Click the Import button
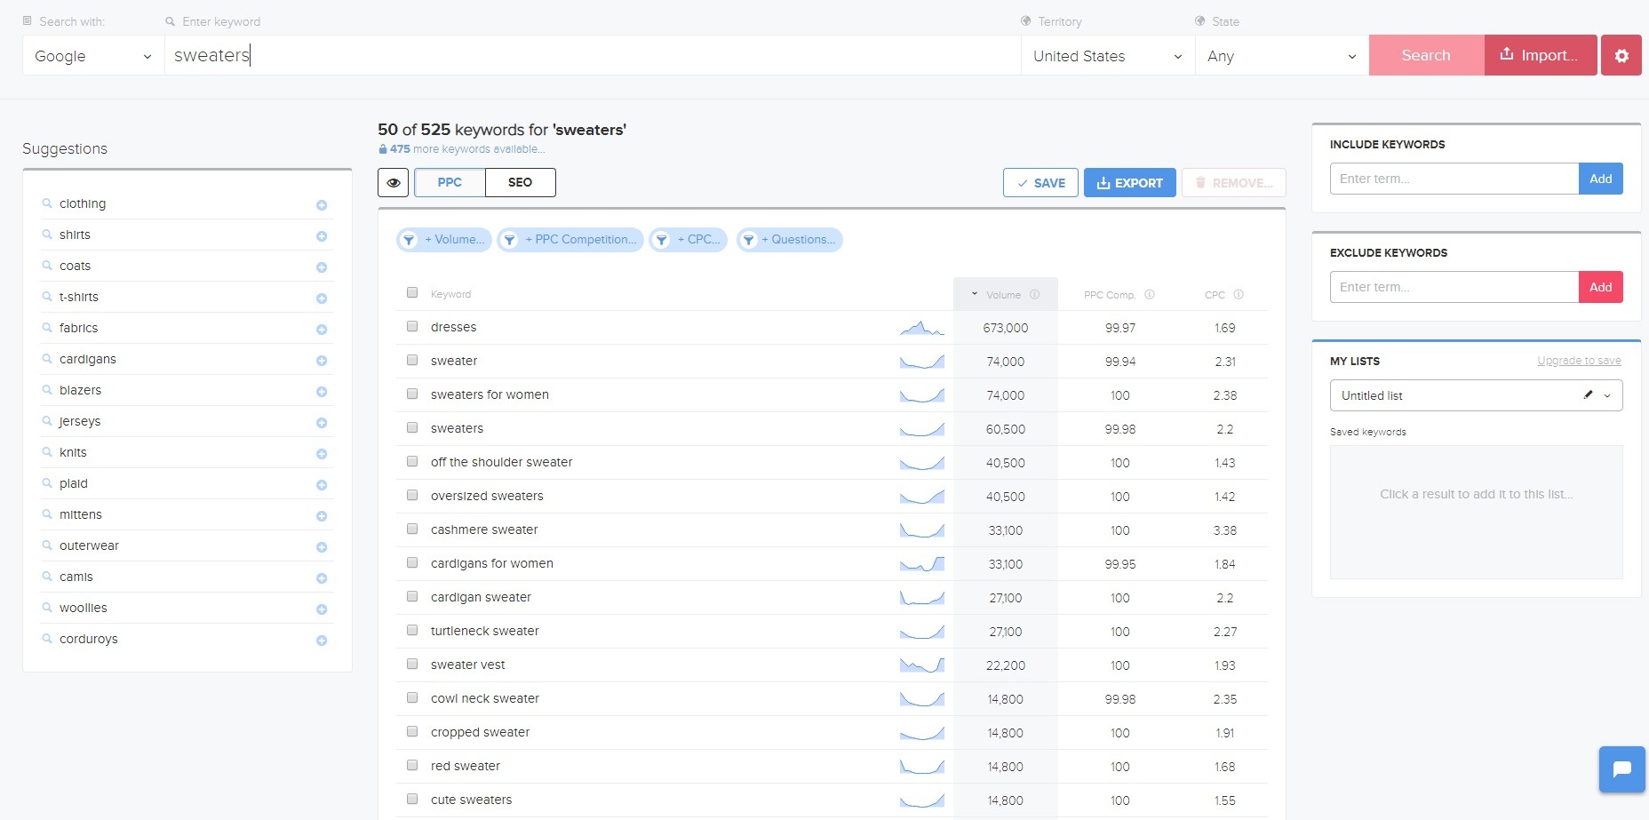1649x820 pixels. [x=1541, y=55]
